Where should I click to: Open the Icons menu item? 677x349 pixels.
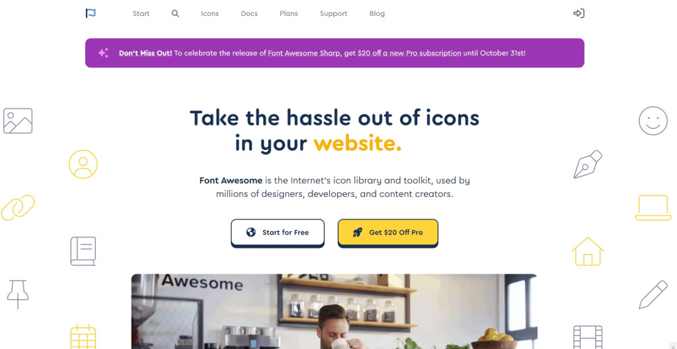(x=210, y=13)
